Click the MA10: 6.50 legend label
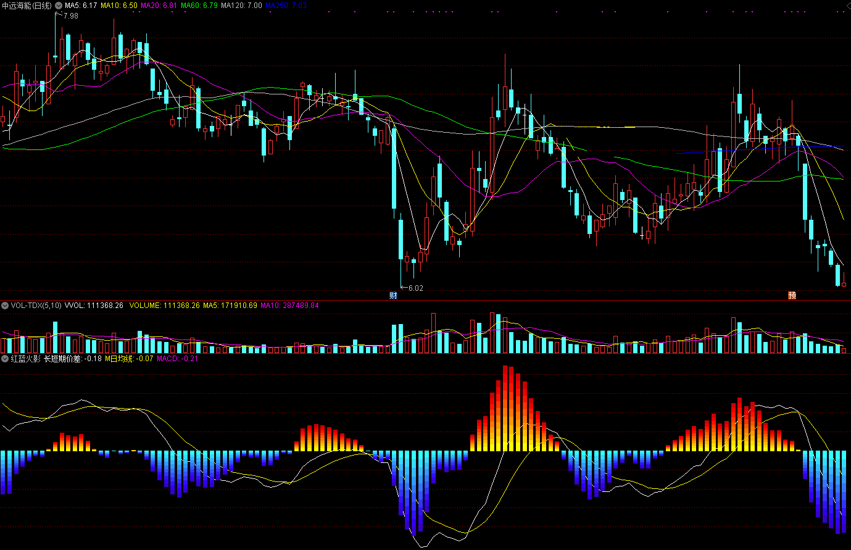The height and width of the screenshot is (550, 851). tap(118, 6)
